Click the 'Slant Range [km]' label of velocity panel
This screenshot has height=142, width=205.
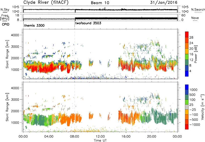pos(7,107)
